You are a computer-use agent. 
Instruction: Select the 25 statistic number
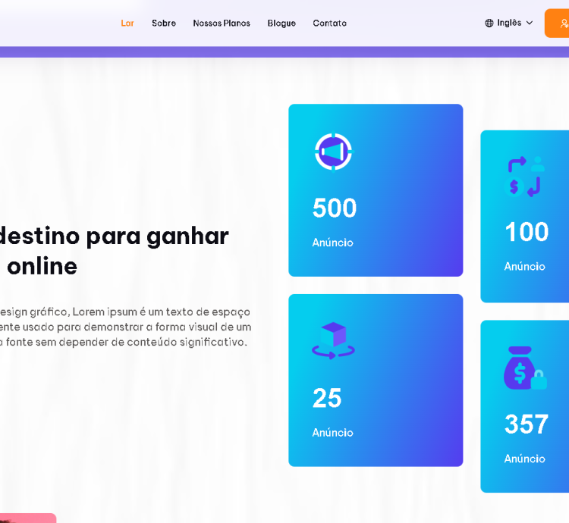coord(327,398)
